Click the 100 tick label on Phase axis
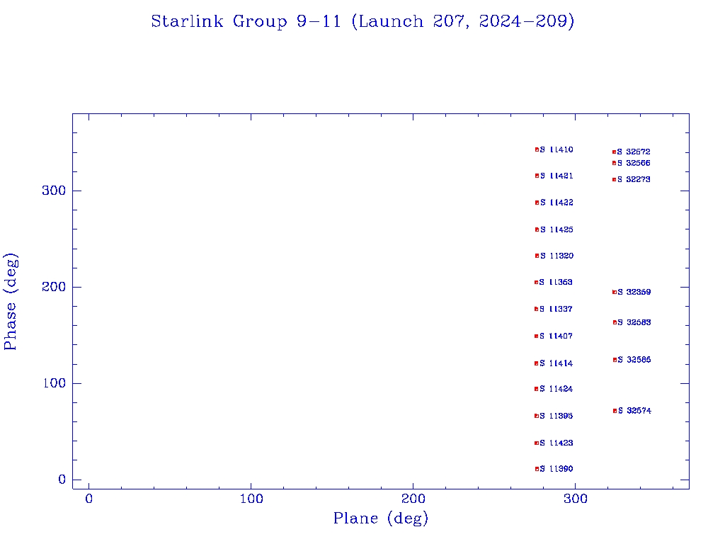Image resolution: width=725 pixels, height=544 pixels. (54, 383)
